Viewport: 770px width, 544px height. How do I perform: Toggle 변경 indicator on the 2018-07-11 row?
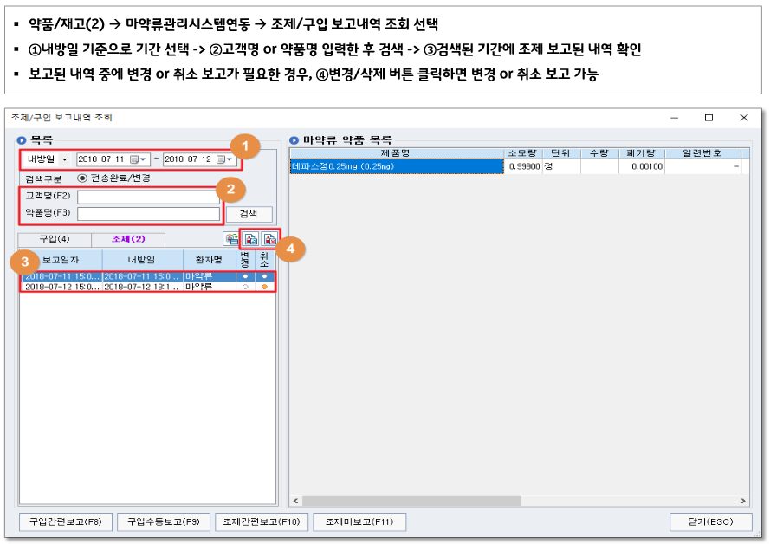point(245,276)
